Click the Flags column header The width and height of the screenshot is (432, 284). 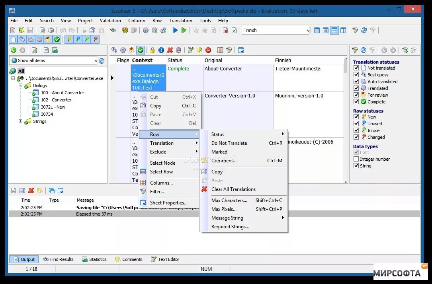(x=123, y=60)
